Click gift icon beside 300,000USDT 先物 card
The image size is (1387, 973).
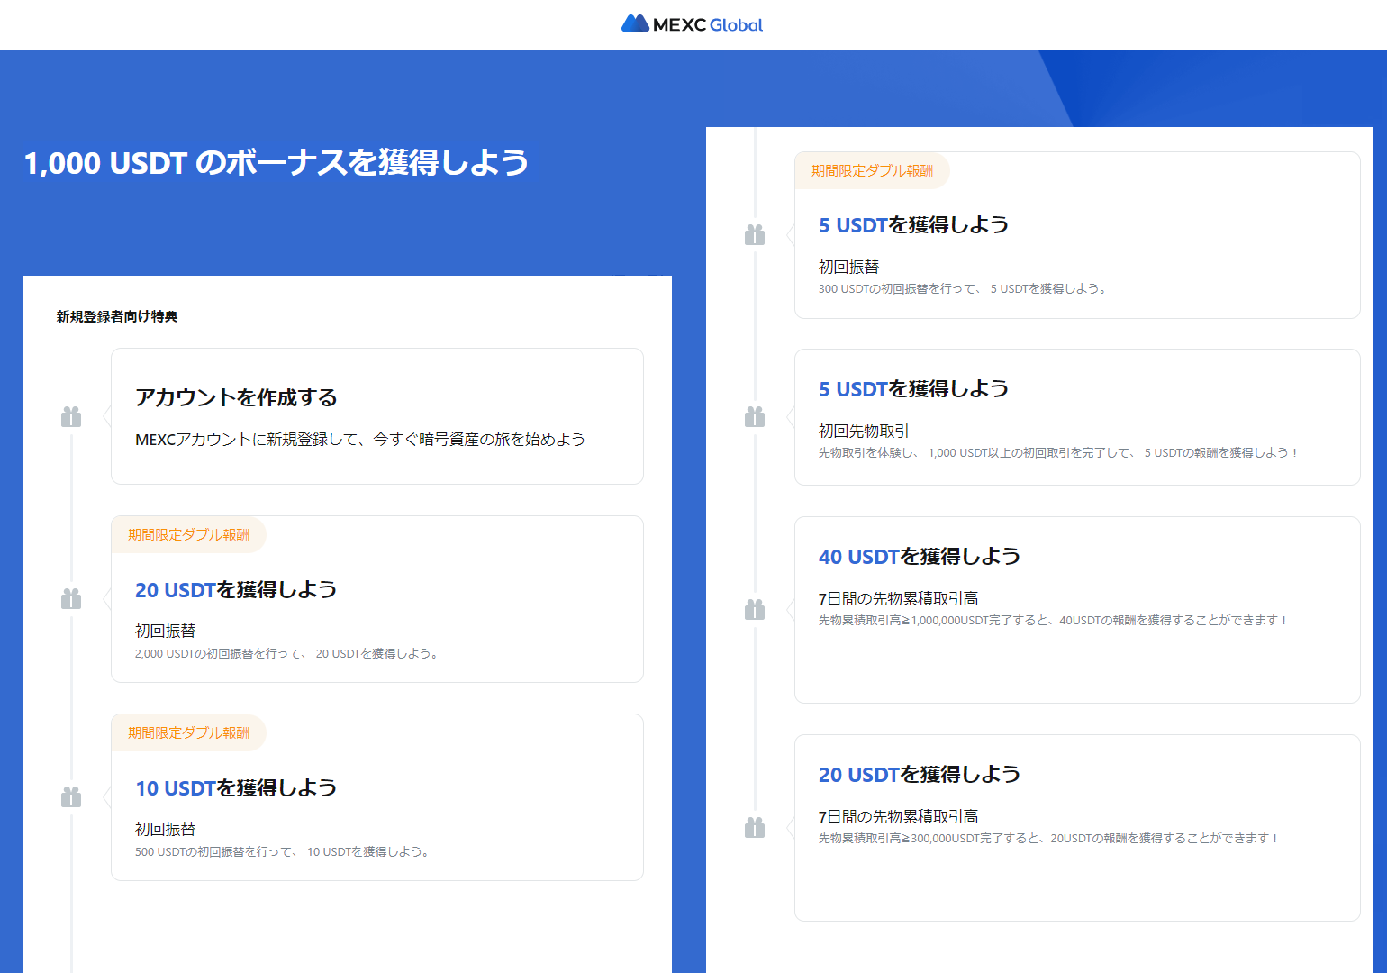[755, 827]
